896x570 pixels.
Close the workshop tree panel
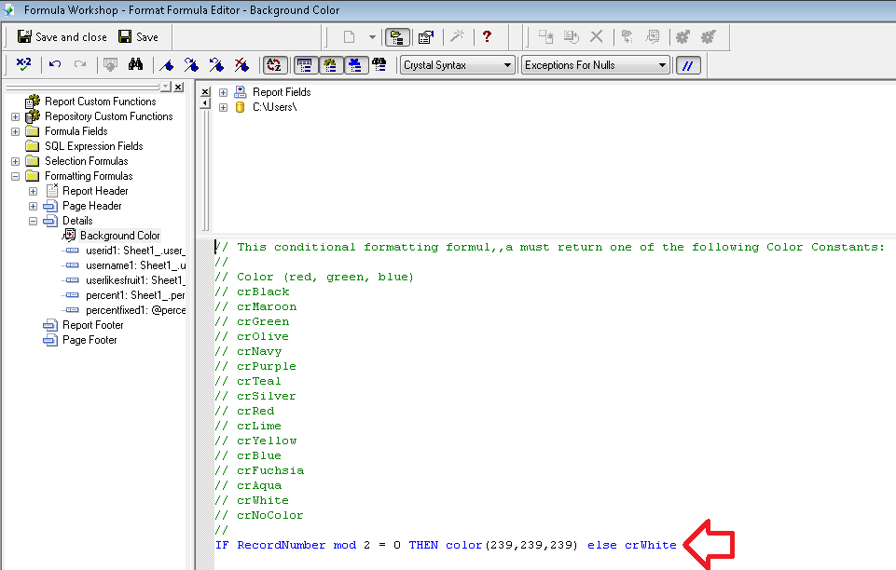(178, 87)
